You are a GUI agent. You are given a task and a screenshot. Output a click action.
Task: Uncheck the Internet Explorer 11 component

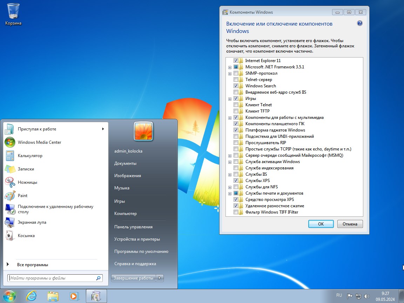click(236, 60)
